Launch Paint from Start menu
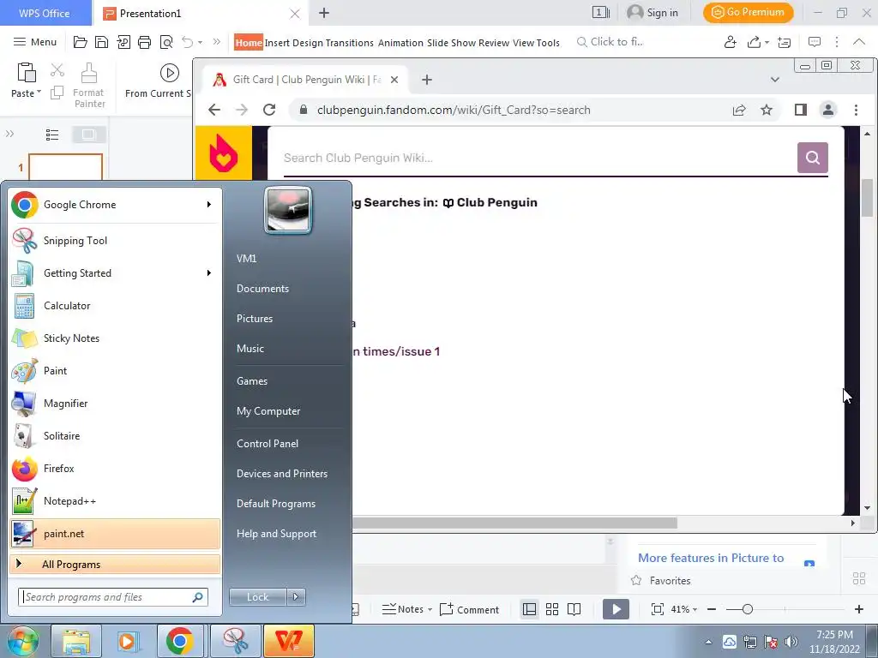878x658 pixels. pos(115,370)
